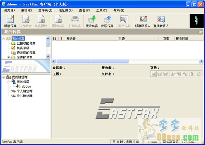
Task: Open the 文件夹(T) menu
Action: point(45,10)
